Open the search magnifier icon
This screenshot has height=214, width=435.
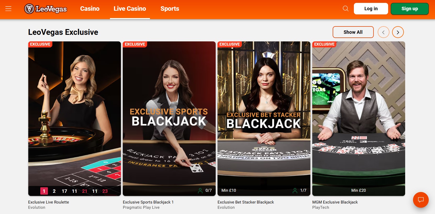pyautogui.click(x=345, y=9)
